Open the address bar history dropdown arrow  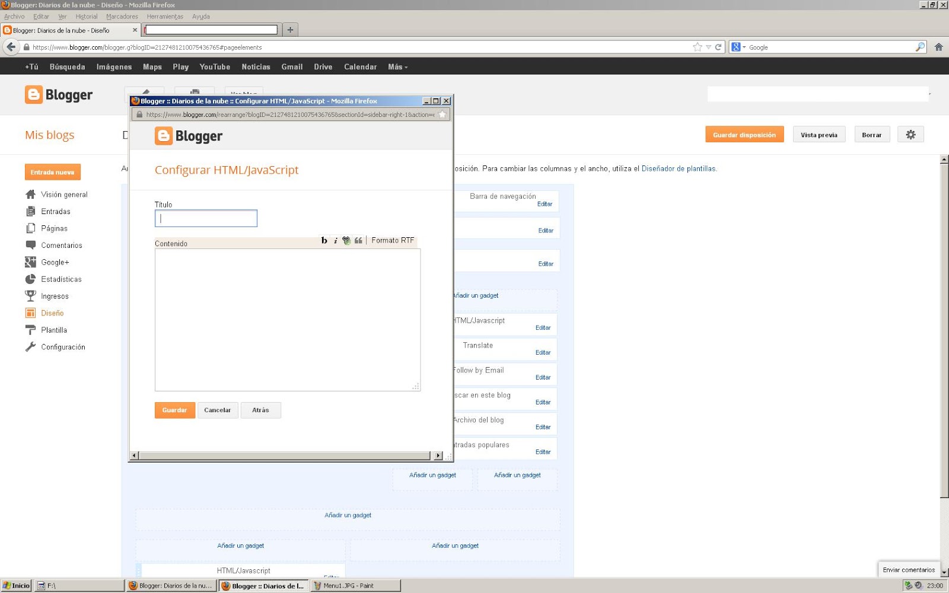(x=708, y=47)
